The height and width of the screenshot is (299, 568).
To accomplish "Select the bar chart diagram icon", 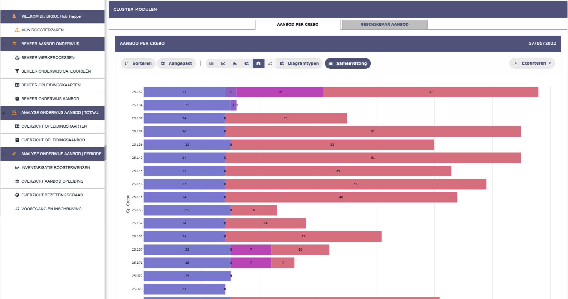I will point(212,63).
